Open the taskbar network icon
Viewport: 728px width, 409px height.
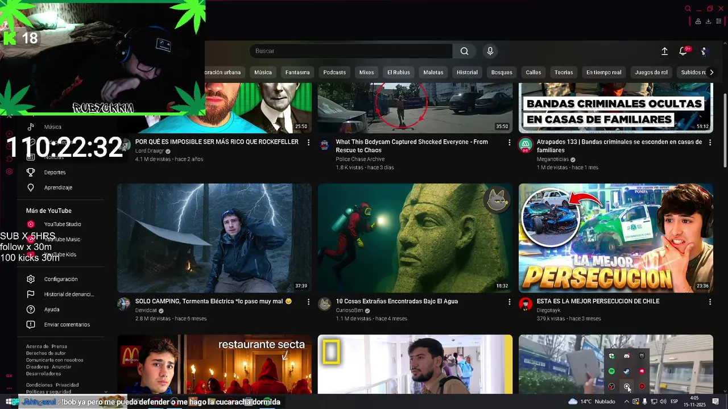tap(654, 402)
